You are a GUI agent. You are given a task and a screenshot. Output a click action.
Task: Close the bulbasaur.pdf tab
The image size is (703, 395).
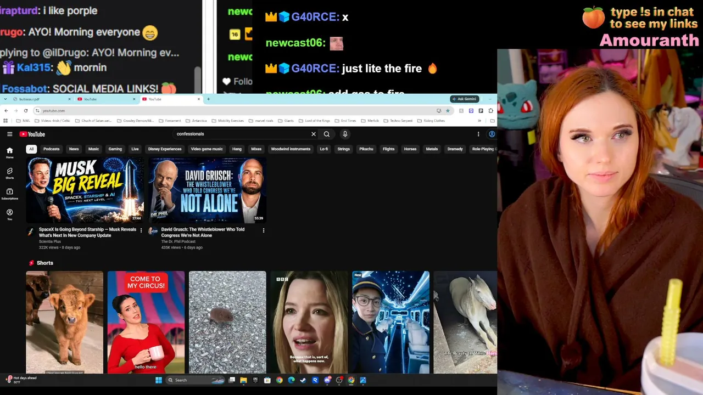point(70,99)
